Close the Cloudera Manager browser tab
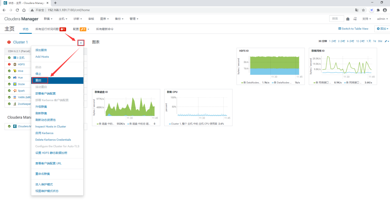 click(47, 3)
